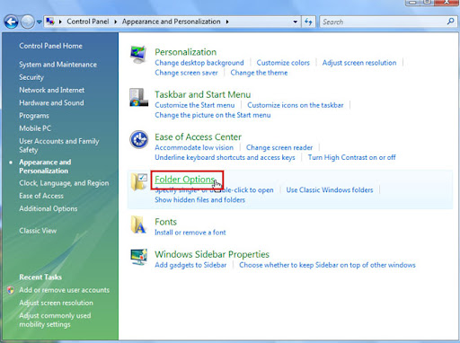Viewport: 460px width, 343px height.
Task: Click Change the theme link
Action: tap(259, 73)
